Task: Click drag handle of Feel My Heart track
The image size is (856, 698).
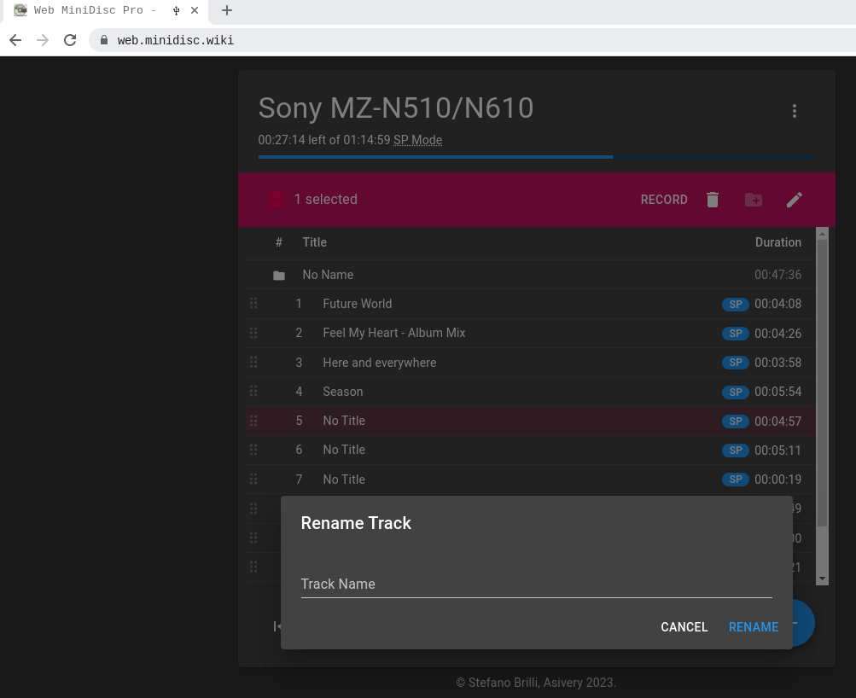Action: coord(253,333)
